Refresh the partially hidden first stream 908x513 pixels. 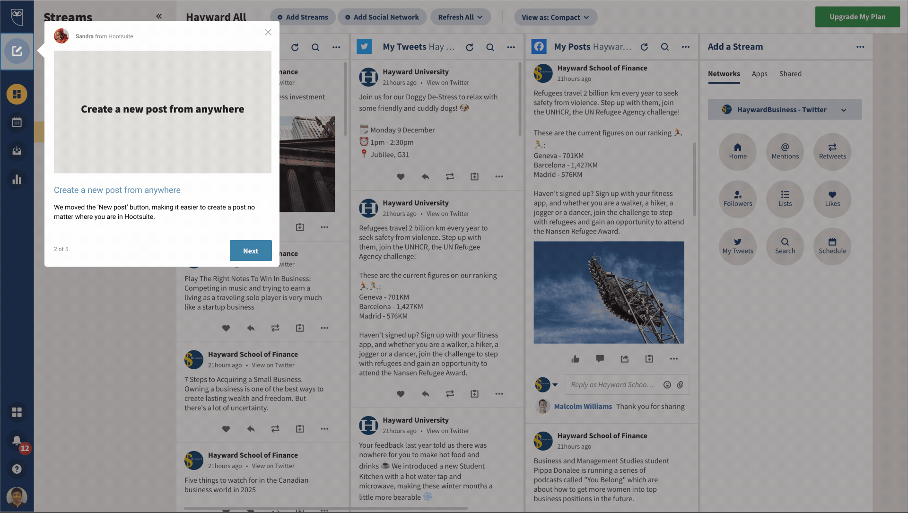click(295, 47)
